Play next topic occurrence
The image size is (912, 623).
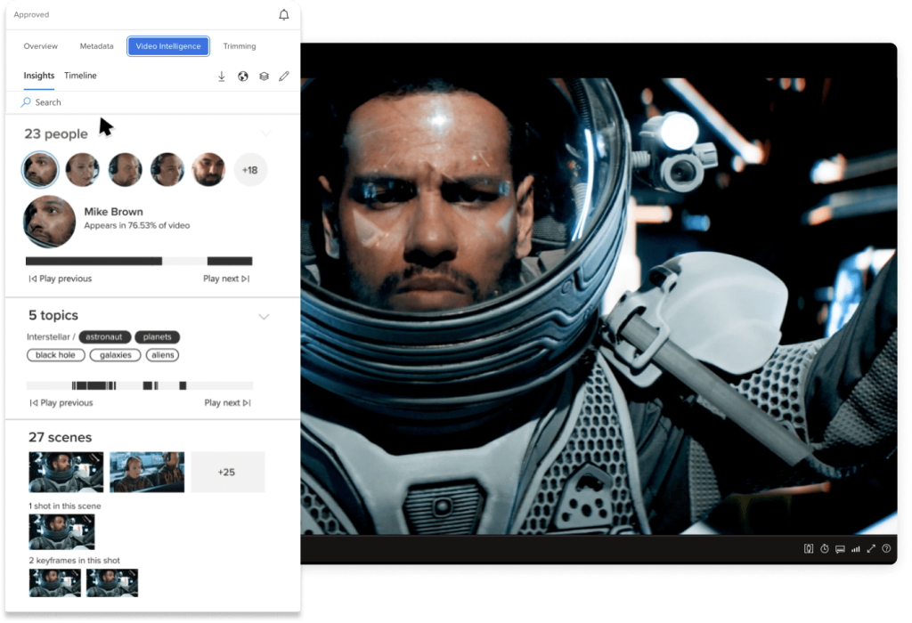coord(227,403)
